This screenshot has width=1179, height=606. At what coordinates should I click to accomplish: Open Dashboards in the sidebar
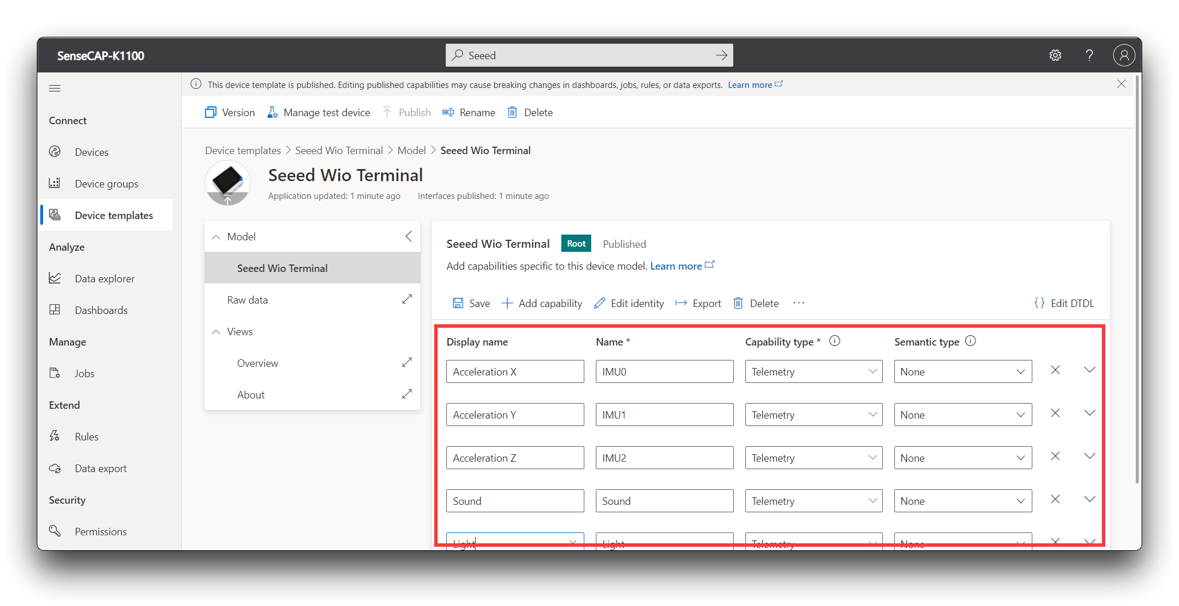pyautogui.click(x=106, y=310)
